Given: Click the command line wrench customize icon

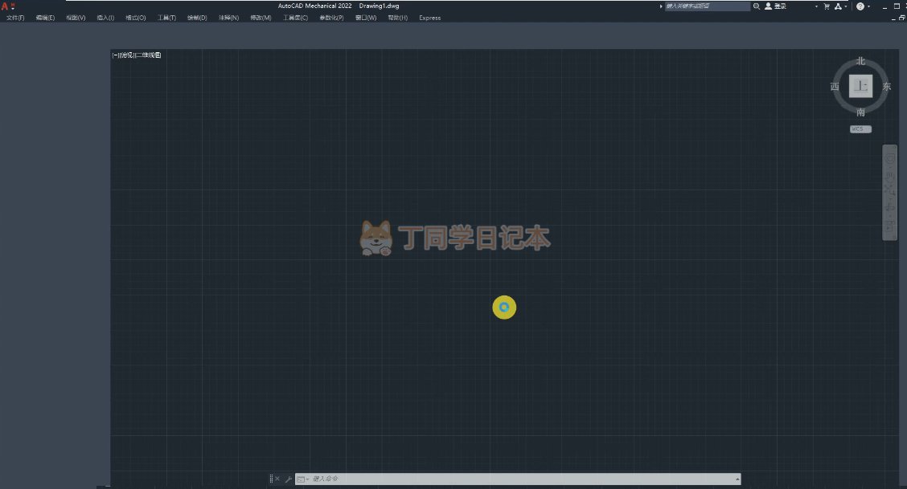Looking at the screenshot, I should coord(288,479).
